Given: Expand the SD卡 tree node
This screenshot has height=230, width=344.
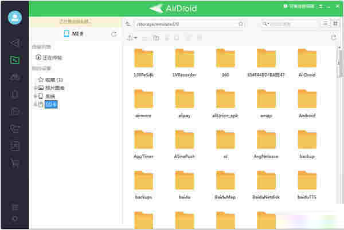Looking at the screenshot, I should 35,104.
